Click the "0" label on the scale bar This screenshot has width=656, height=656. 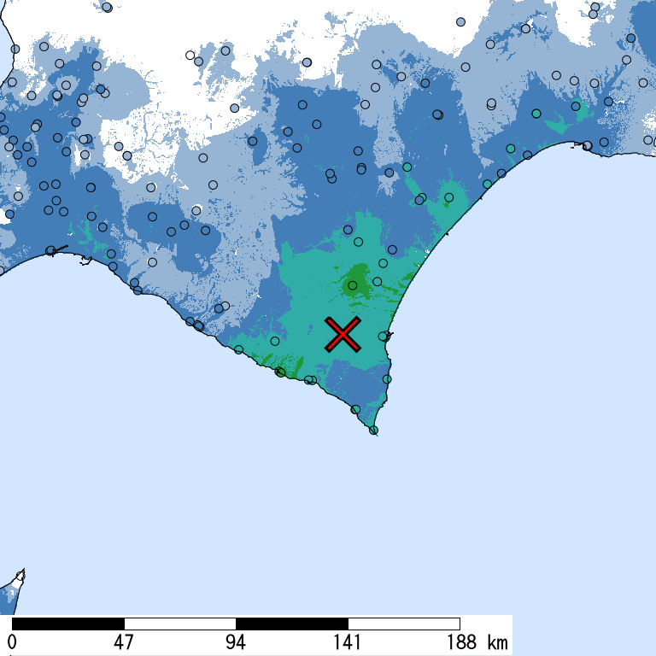pos(12,642)
